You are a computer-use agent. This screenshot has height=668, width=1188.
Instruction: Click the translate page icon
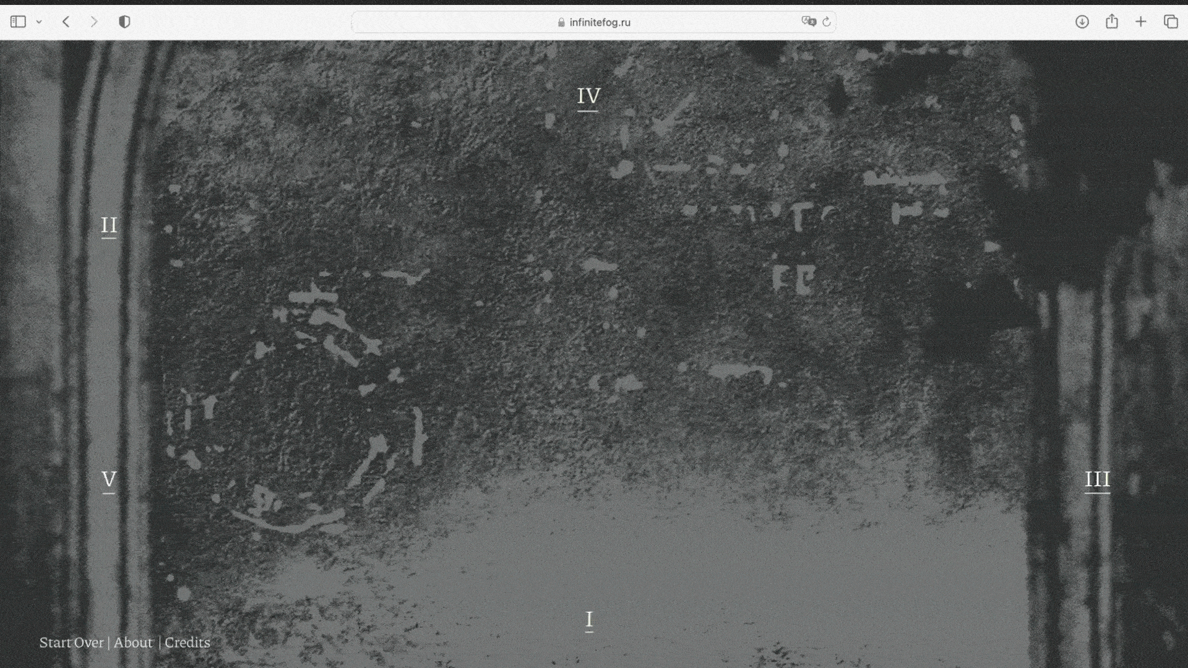[x=808, y=22]
